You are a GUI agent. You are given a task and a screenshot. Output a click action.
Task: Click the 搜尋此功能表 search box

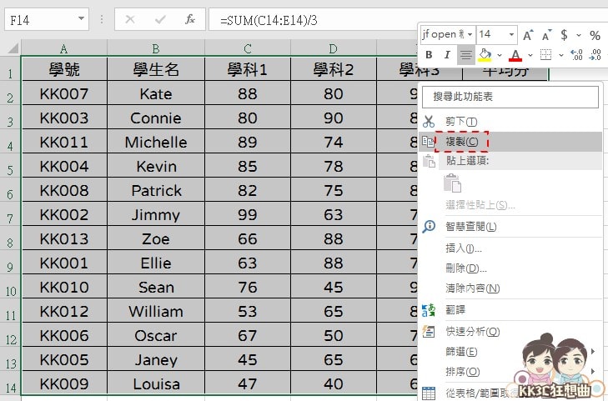tap(510, 97)
